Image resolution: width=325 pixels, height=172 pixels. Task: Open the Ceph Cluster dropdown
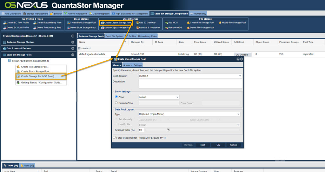coord(240,76)
